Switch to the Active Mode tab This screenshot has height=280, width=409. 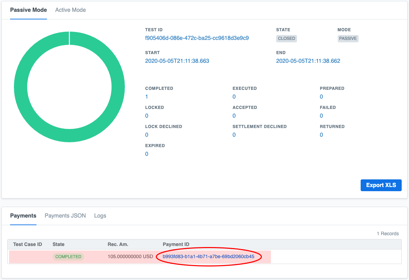pos(70,10)
